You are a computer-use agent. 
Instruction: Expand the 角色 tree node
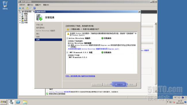click(x=20, y=14)
